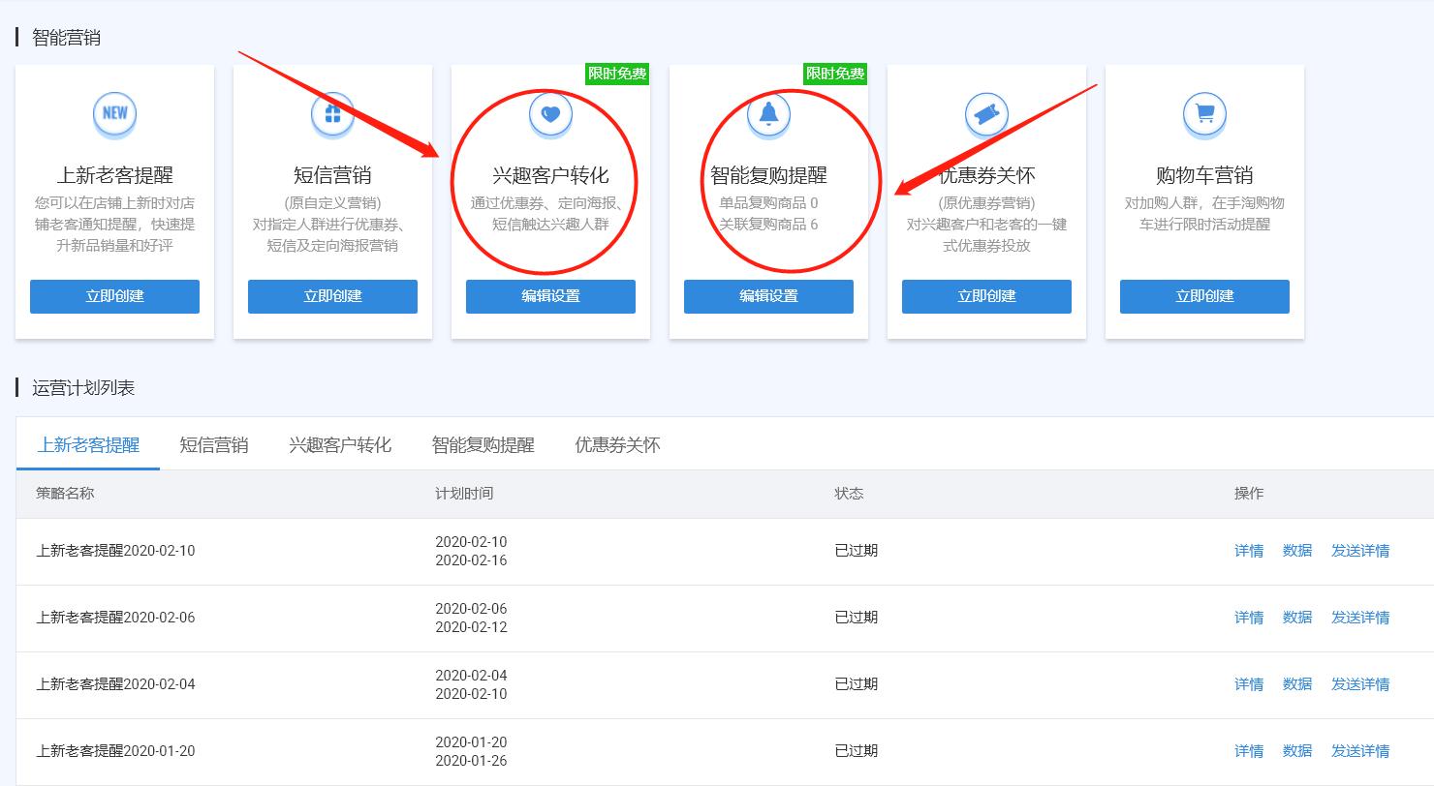Click 已过期 status of the 2020-01-20 plan

pyautogui.click(x=857, y=751)
